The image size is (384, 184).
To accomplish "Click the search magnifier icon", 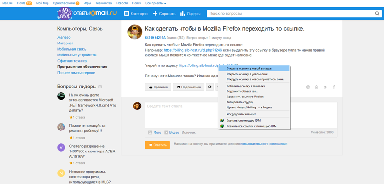I will [x=377, y=14].
